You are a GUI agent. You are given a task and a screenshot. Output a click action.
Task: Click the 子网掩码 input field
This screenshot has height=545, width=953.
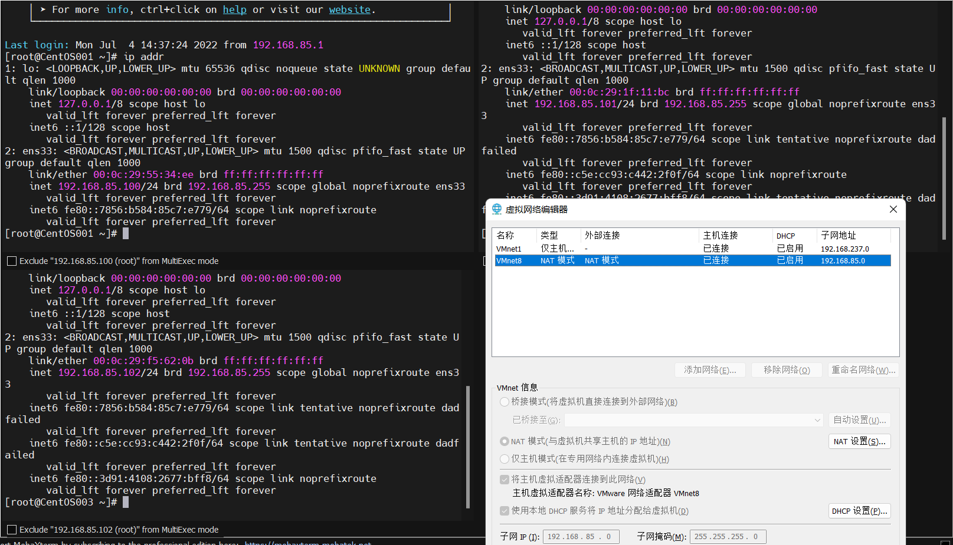(x=728, y=537)
